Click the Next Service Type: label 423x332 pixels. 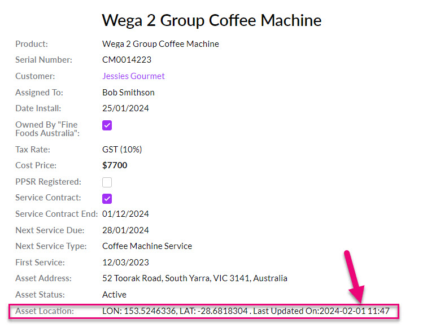[51, 246]
